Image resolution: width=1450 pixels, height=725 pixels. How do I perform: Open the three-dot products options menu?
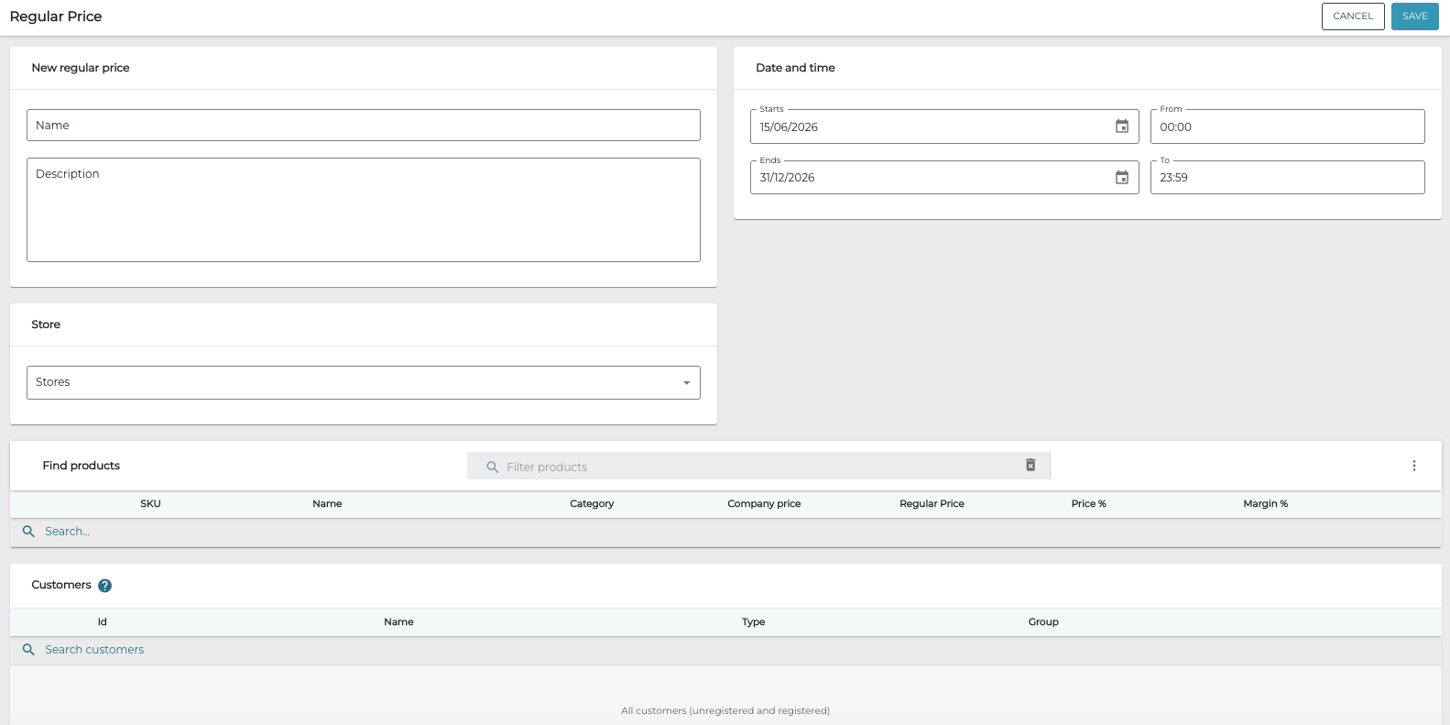point(1413,466)
